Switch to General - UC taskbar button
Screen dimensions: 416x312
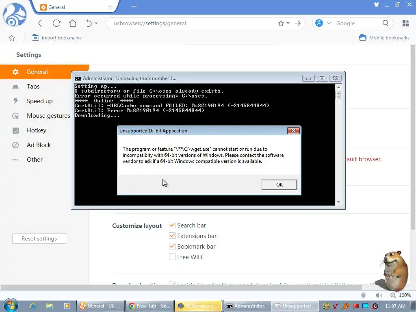(100, 306)
